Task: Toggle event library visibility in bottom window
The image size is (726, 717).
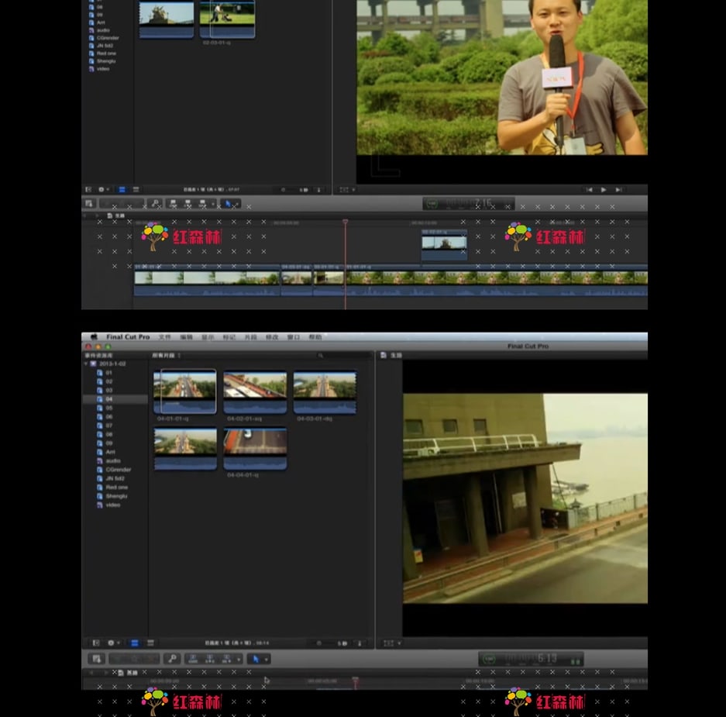Action: pyautogui.click(x=96, y=643)
